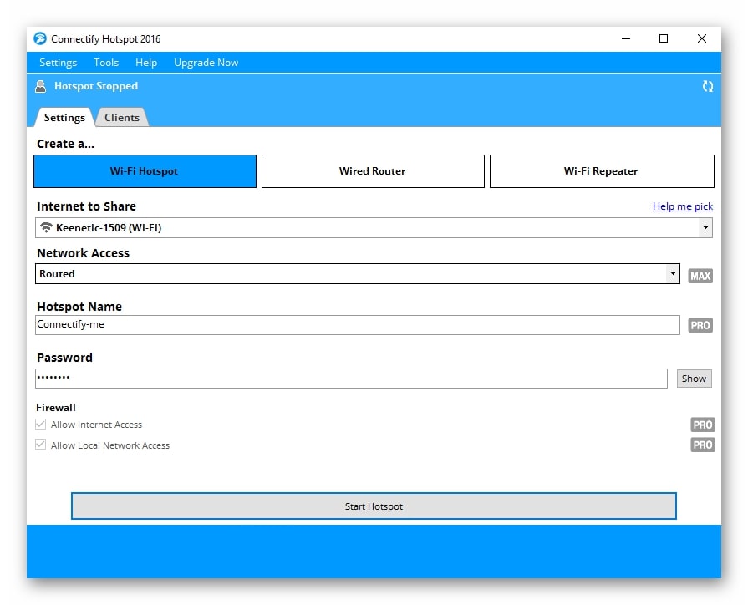Select Wi-Fi Hotspot mode
The width and height of the screenshot is (748, 605).
point(145,171)
